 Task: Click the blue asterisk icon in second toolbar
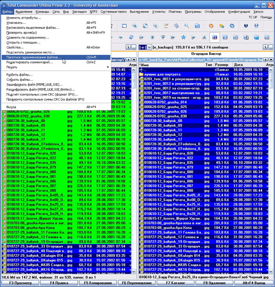click(x=152, y=37)
